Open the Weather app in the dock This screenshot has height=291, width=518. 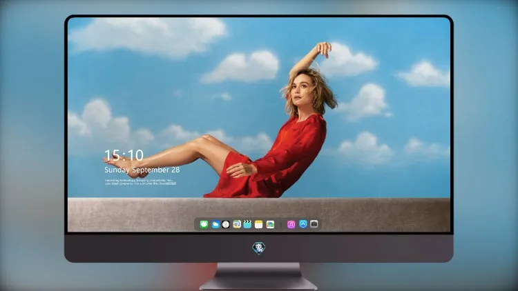[215, 225]
